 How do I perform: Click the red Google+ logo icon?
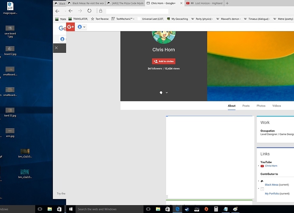71,26
